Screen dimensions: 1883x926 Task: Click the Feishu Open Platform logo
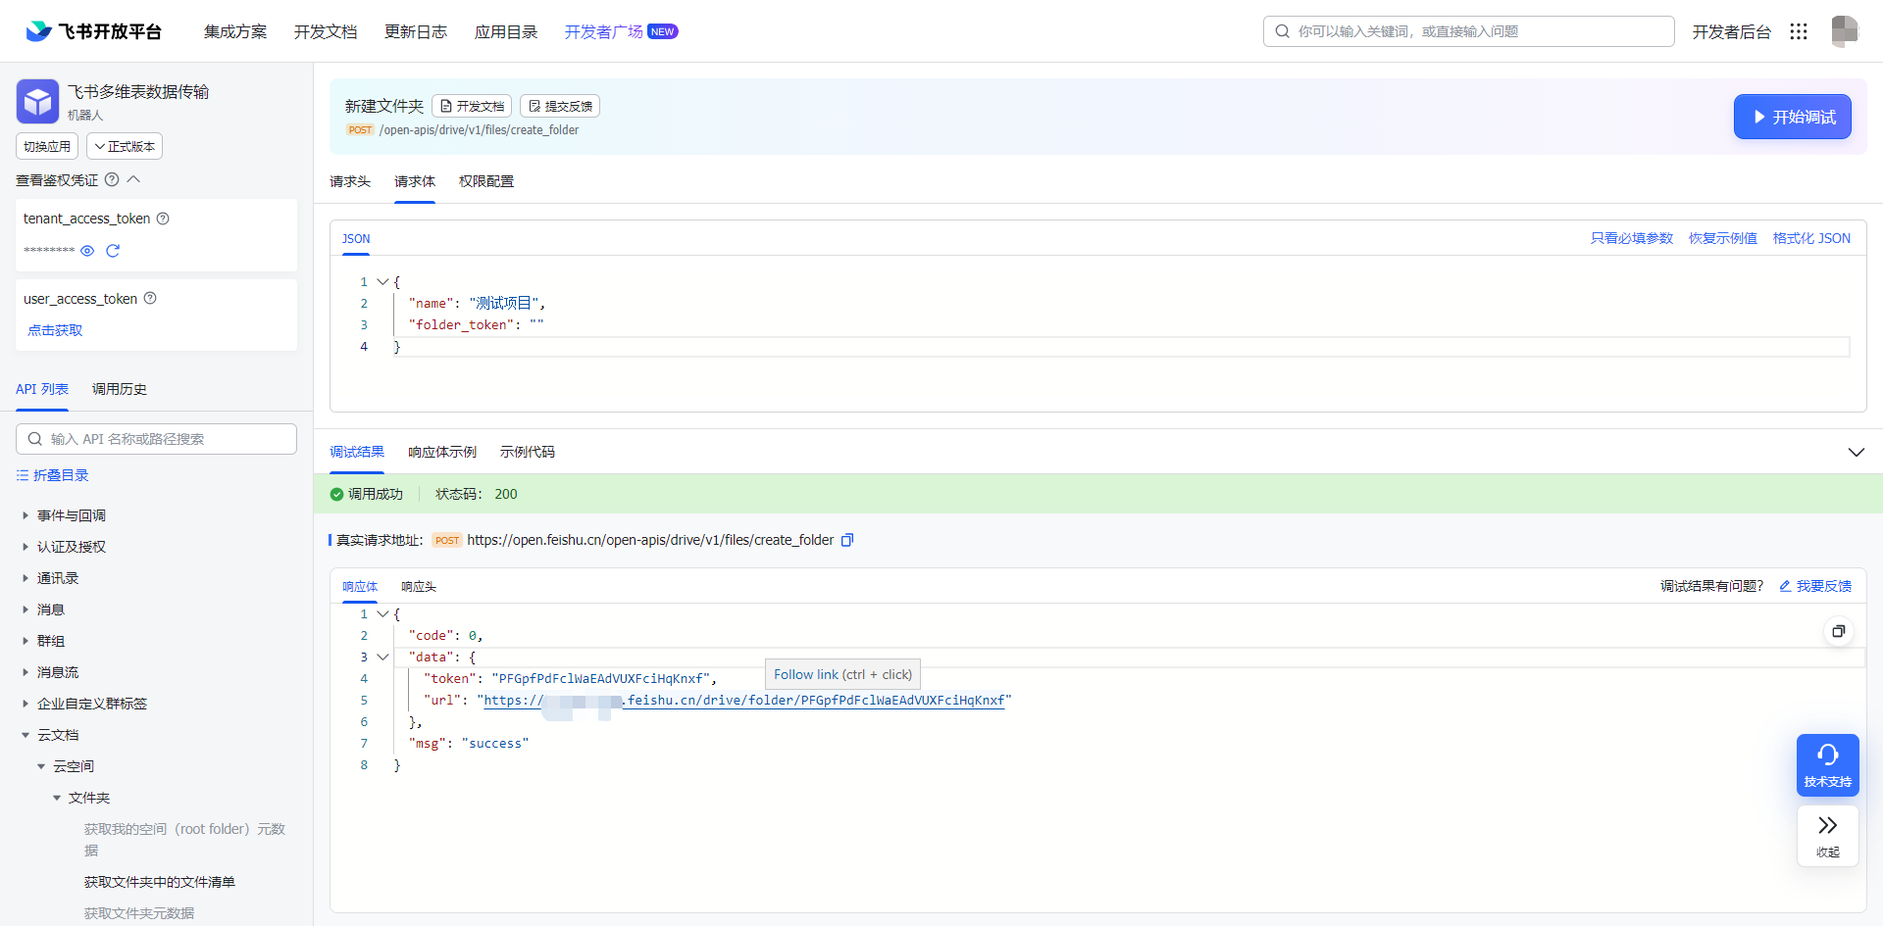coord(93,31)
